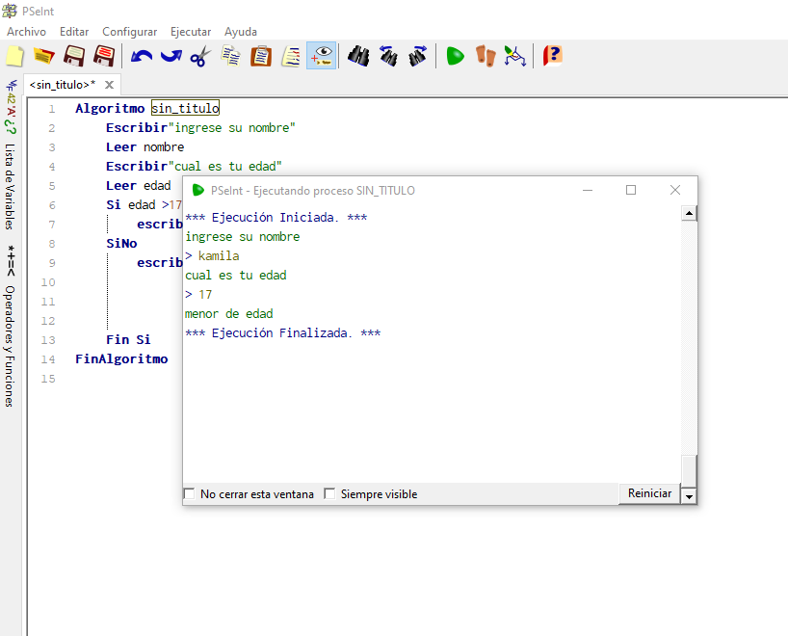Click the Fin Si line in the editor

pyautogui.click(x=128, y=340)
